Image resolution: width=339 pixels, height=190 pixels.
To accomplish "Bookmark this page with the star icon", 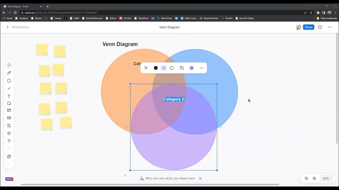I will (311, 13).
